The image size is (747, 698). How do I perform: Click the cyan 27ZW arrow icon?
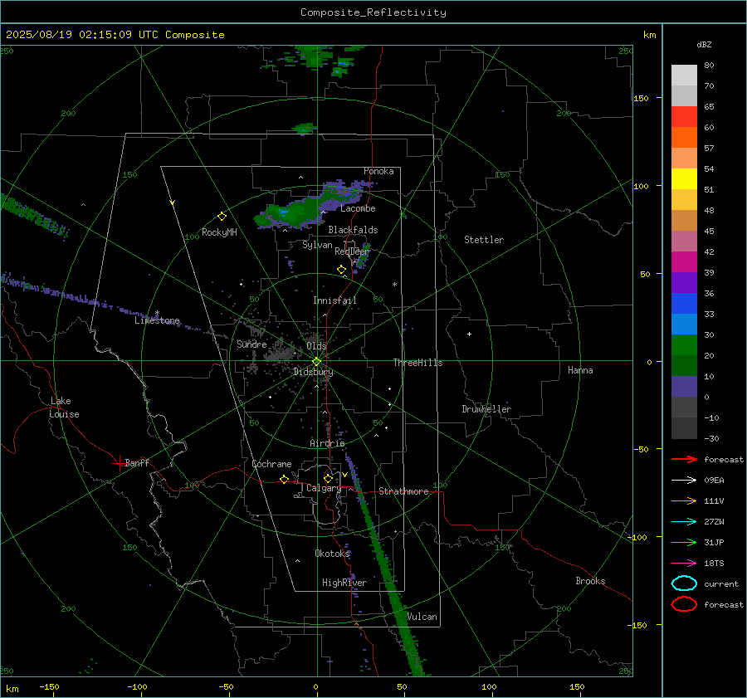pyautogui.click(x=684, y=522)
